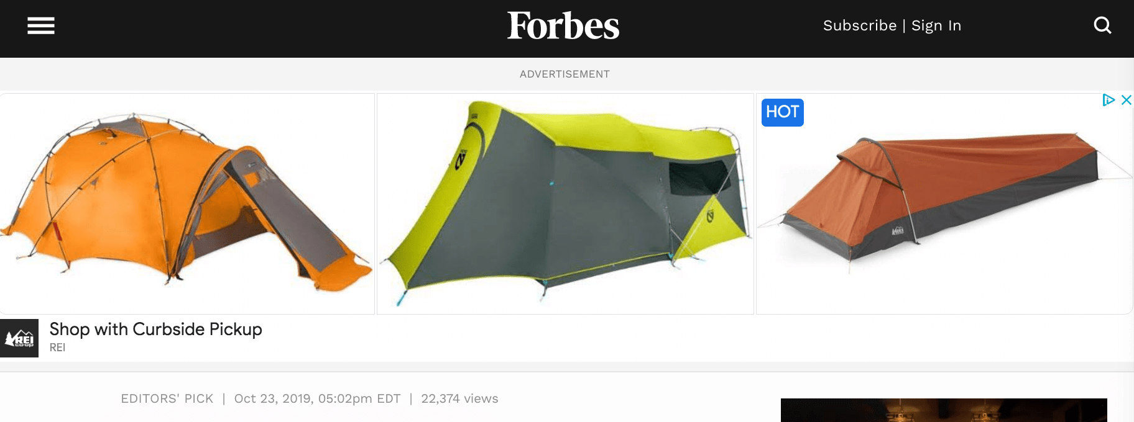This screenshot has height=422, width=1134.
Task: Open the hamburger navigation menu
Action: click(41, 25)
